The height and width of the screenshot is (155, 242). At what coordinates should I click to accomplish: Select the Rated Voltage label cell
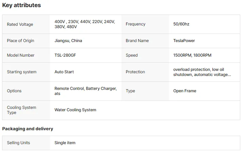26,24
